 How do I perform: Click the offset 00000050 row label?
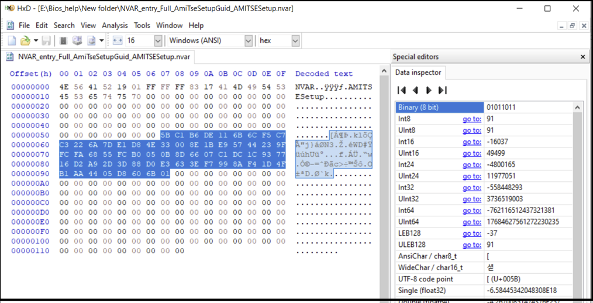pyautogui.click(x=30, y=135)
